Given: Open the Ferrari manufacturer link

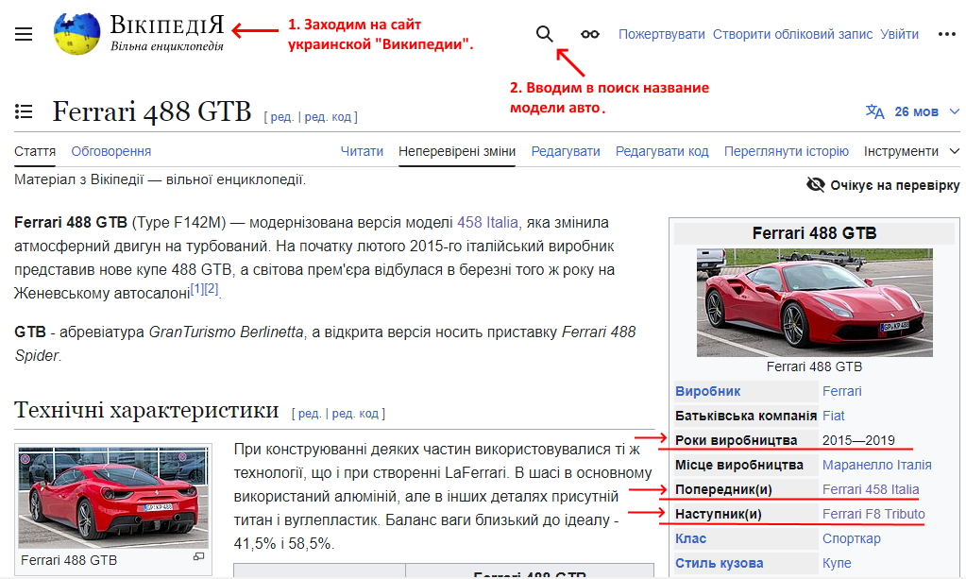Looking at the screenshot, I should 841,391.
